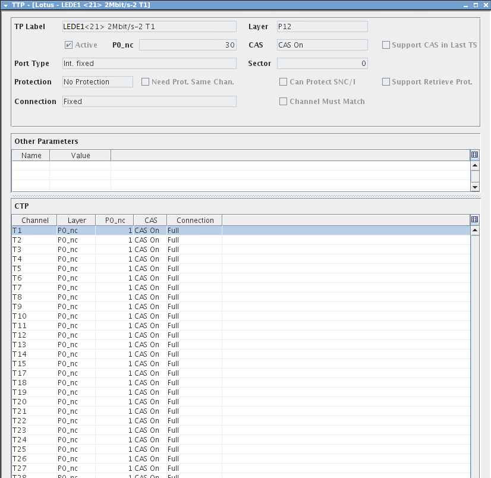
Task: Open column selector icon in CTP table
Action: [x=474, y=220]
